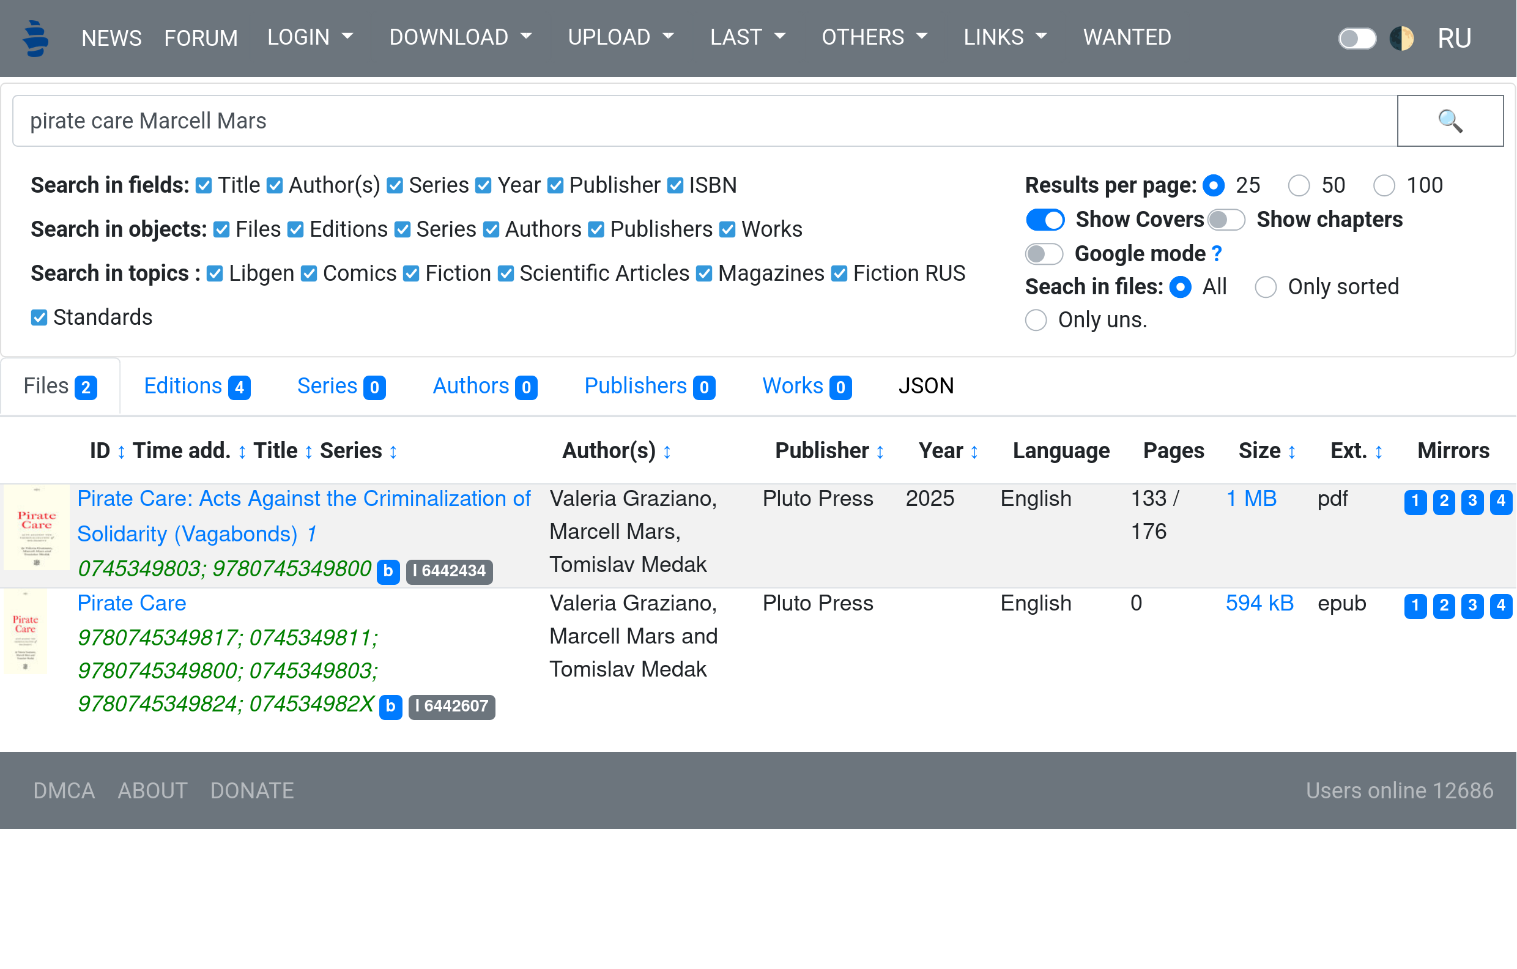This screenshot has height=969, width=1517.
Task: Click the magnifying glass search button
Action: click(x=1450, y=121)
